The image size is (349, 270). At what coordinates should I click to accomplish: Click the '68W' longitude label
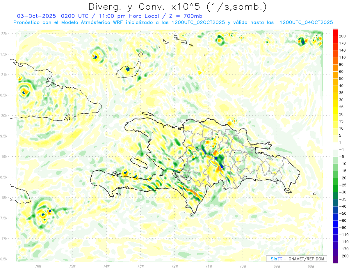(311, 266)
